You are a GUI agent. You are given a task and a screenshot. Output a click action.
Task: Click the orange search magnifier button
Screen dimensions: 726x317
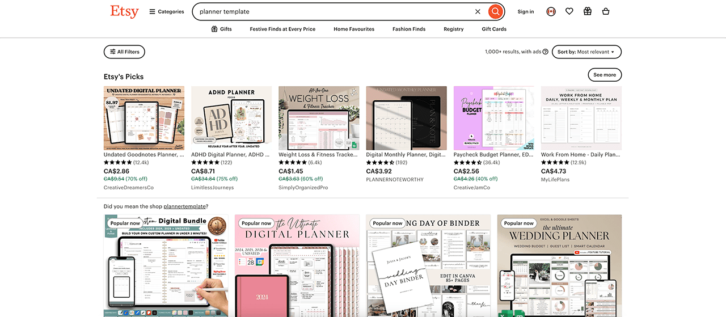[496, 11]
